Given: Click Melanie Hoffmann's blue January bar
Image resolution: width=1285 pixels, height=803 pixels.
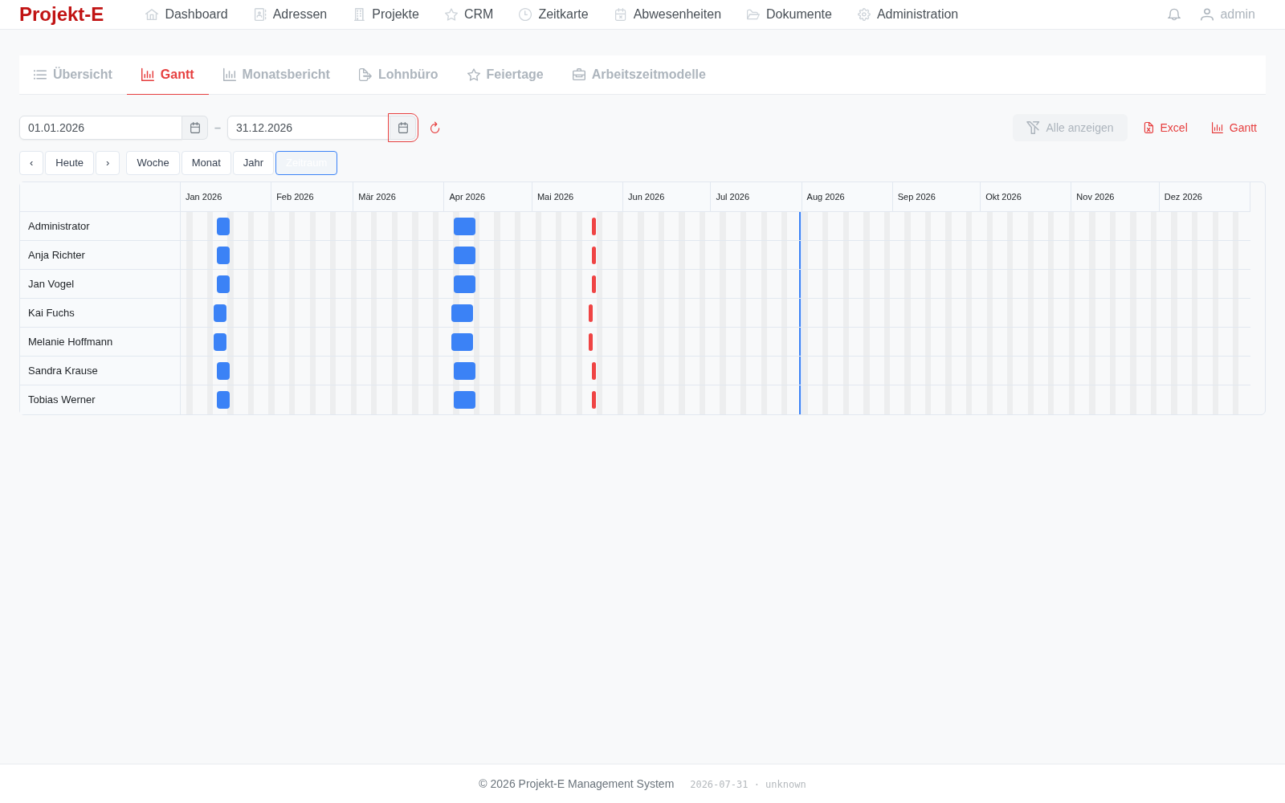Looking at the screenshot, I should (220, 342).
